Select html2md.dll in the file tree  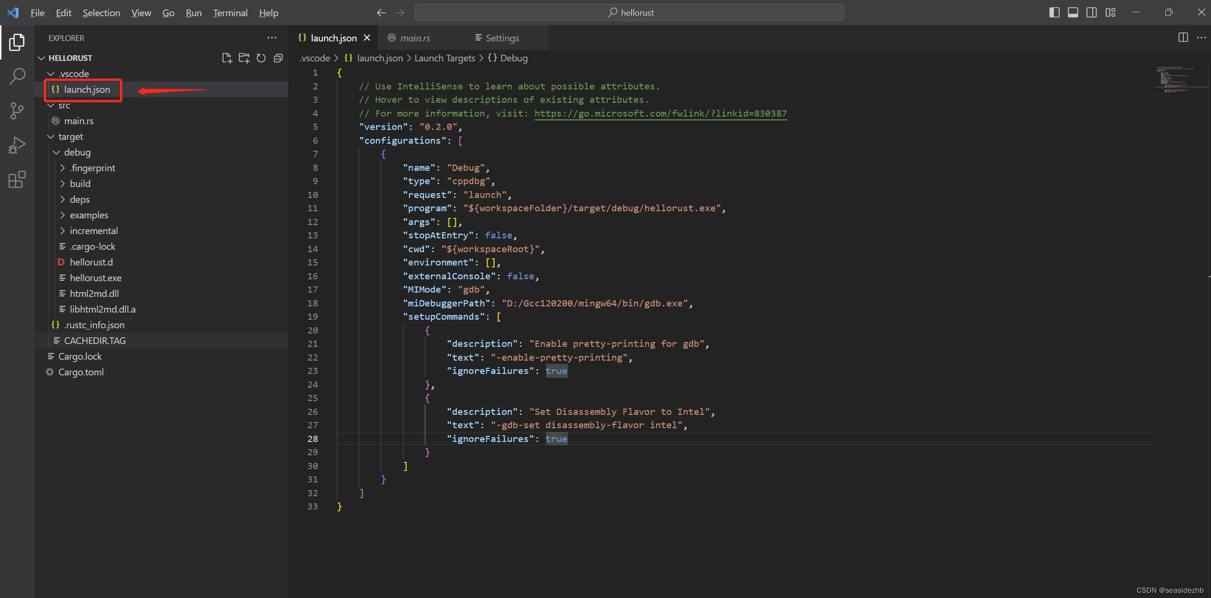161,294
